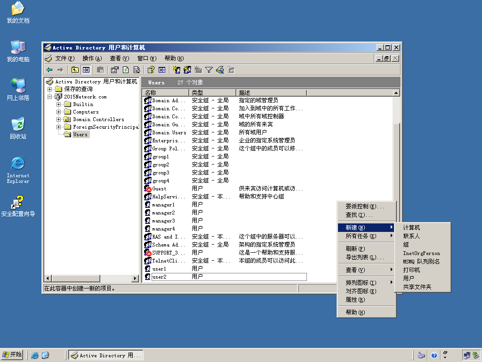Toggle the show/hide console tree toolbar icon

tap(86, 70)
